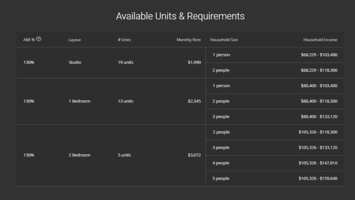
Task: Click the 13 units cell
Action: pyautogui.click(x=126, y=101)
